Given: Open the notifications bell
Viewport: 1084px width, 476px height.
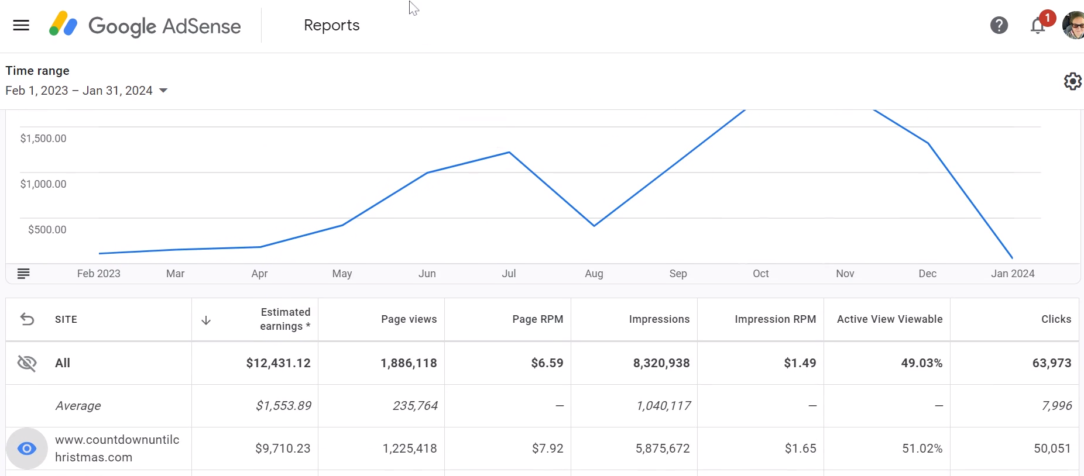Looking at the screenshot, I should click(1038, 26).
